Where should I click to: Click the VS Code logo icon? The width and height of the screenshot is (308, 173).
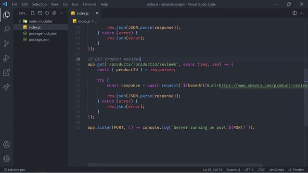pos(5,4)
